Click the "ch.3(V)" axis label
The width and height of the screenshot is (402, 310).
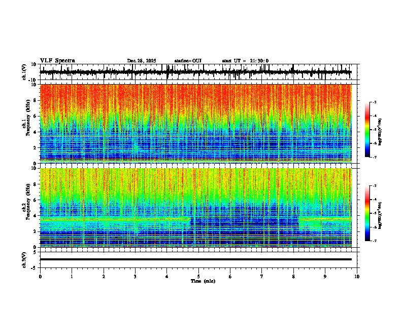(24, 260)
